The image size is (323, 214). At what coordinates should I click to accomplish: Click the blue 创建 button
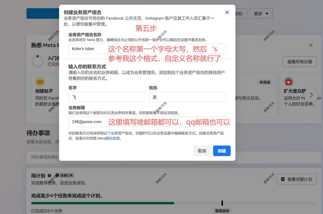(222, 151)
